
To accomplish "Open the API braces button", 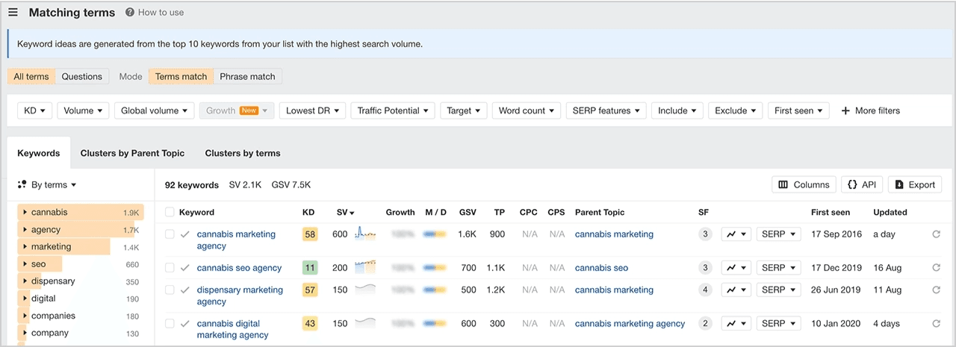I will click(x=862, y=185).
